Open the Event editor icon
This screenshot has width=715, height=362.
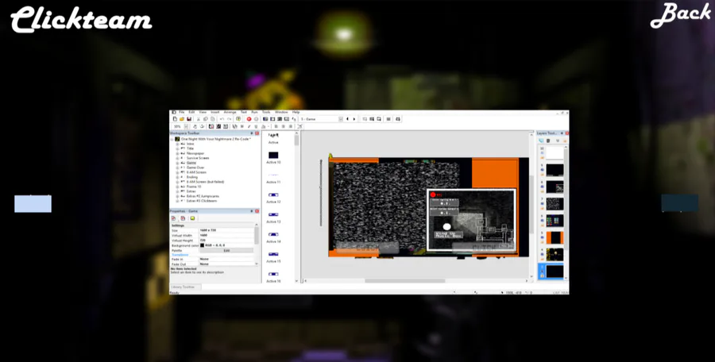pos(280,119)
